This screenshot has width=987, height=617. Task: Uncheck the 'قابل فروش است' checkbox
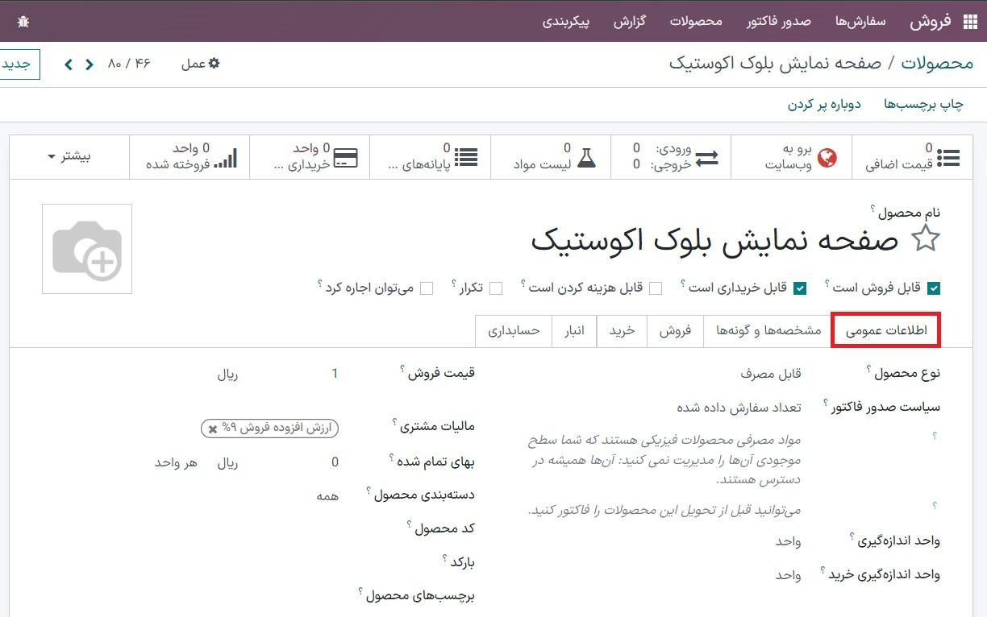tap(934, 288)
